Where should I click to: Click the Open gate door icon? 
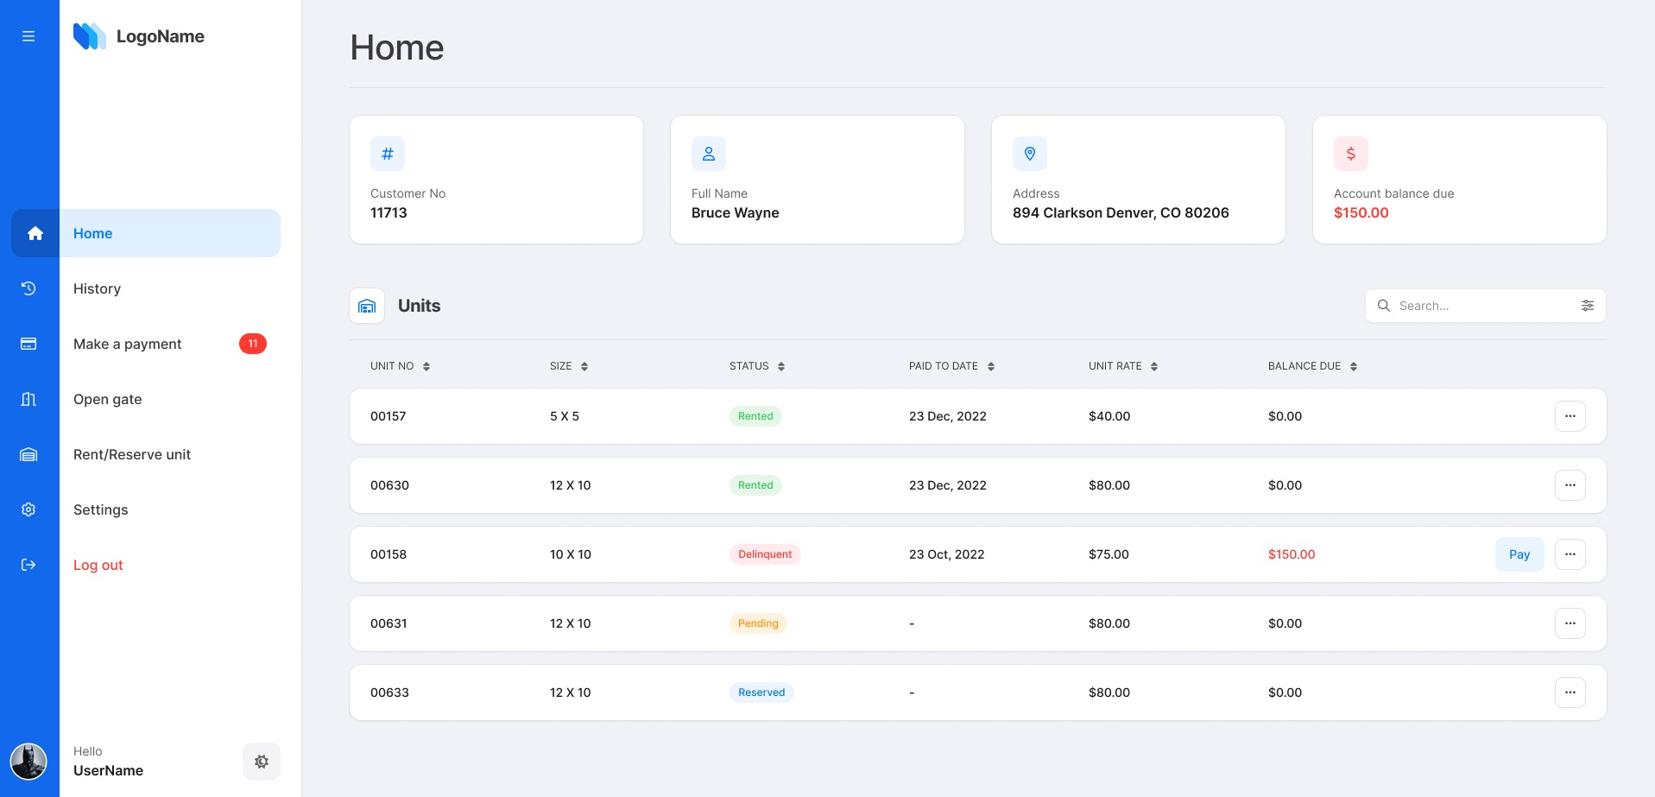point(28,399)
